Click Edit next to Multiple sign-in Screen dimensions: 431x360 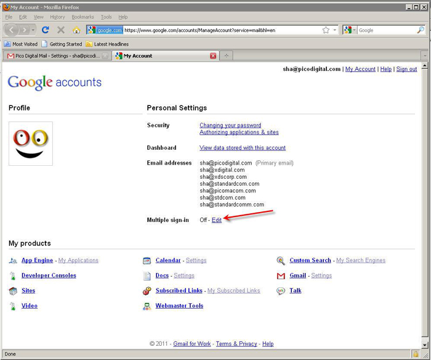(217, 220)
